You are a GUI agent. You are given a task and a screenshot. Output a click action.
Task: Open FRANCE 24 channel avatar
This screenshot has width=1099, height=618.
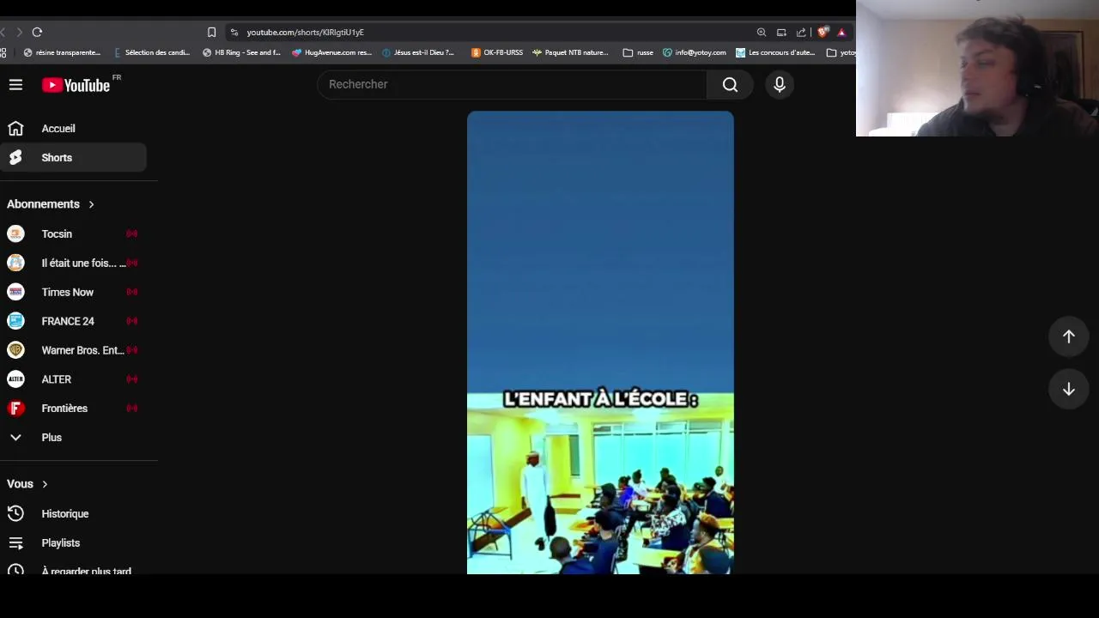pyautogui.click(x=15, y=321)
